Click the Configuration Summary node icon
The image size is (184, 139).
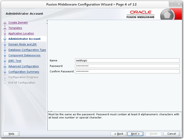[x=5, y=72]
